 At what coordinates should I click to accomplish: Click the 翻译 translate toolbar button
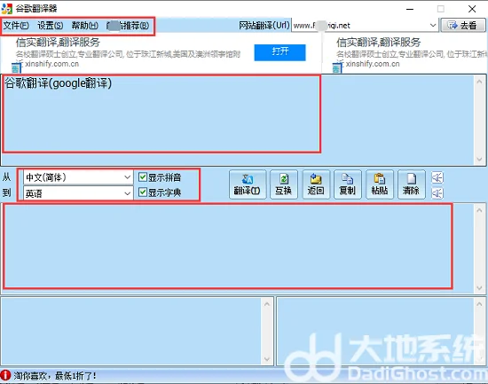click(248, 184)
